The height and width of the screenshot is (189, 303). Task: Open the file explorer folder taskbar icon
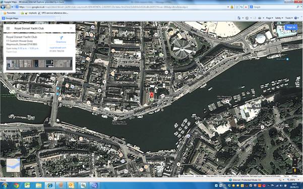tap(38, 185)
